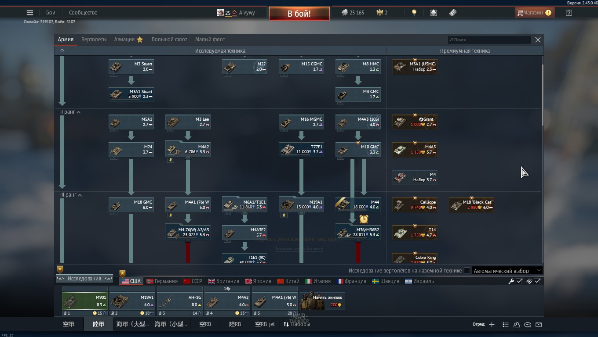This screenshot has height=337, width=598.
Task: Select the Япония nation tab
Action: [x=259, y=281]
